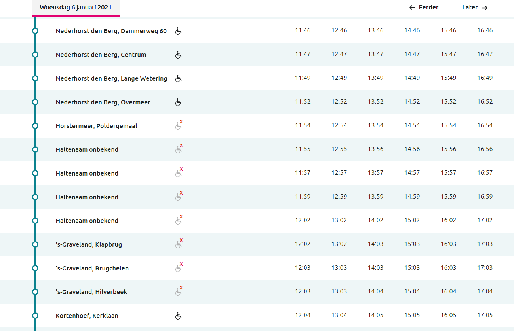The width and height of the screenshot is (514, 331).
Task: Click the 14:02 departure time
Action: [376, 220]
